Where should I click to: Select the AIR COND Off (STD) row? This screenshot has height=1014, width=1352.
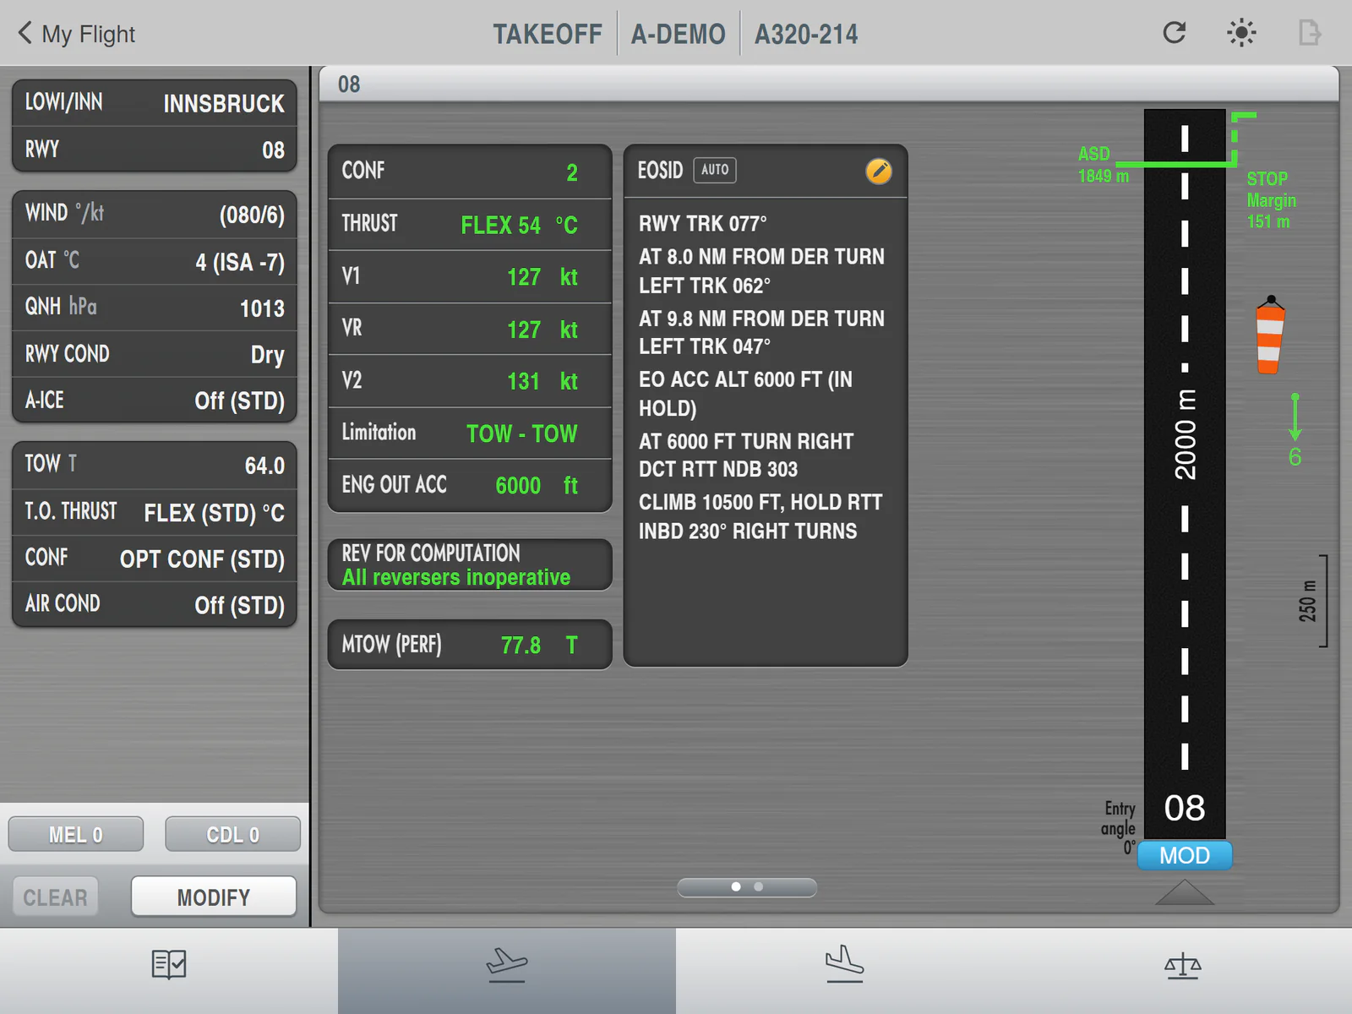pos(155,605)
